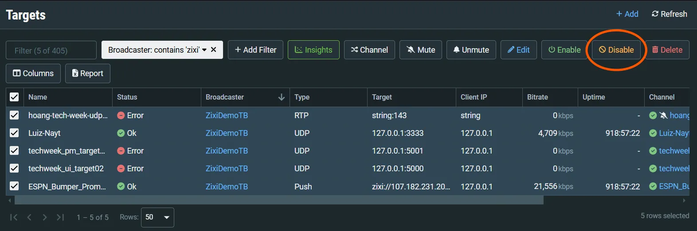
Task: Open ZixiDemoTB link in techweek_ui_target02 row
Action: [x=227, y=169]
